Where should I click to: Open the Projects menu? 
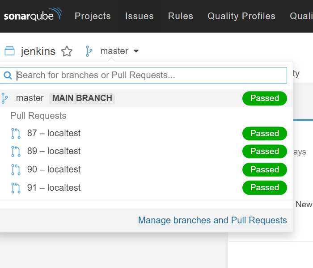click(93, 16)
